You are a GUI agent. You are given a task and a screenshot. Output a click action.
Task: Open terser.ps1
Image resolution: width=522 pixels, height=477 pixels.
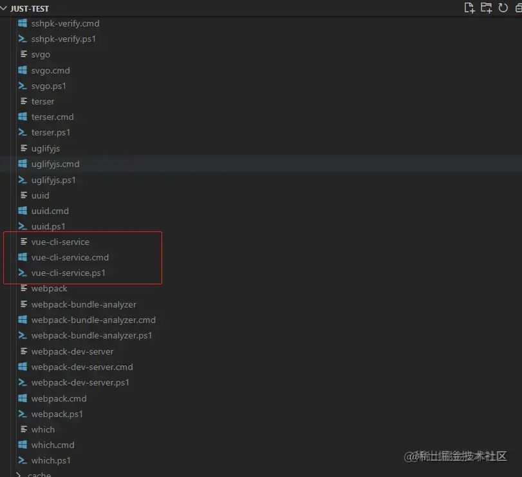tap(51, 132)
